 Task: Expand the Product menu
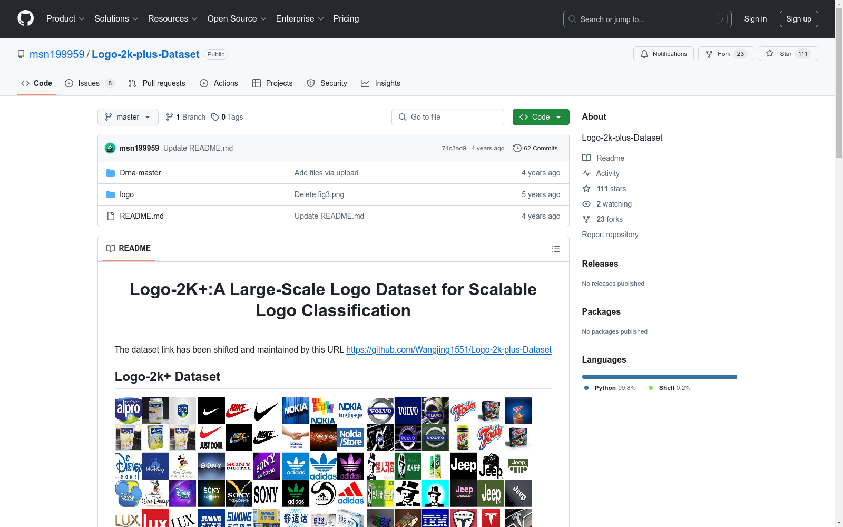click(65, 19)
